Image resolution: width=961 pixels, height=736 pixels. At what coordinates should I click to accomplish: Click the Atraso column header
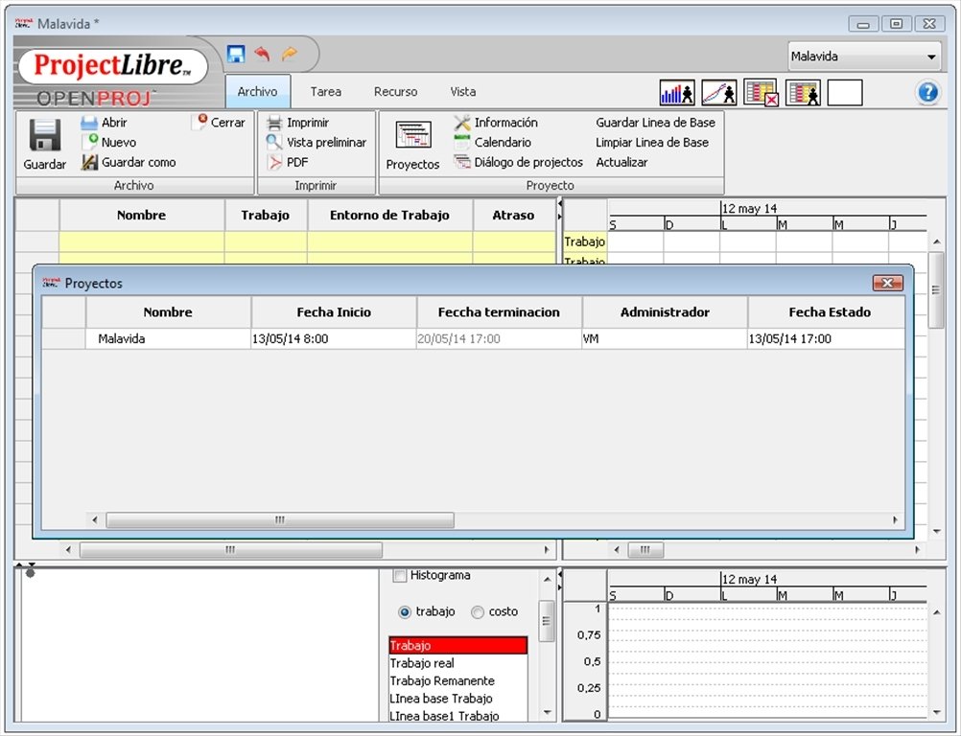(x=514, y=215)
